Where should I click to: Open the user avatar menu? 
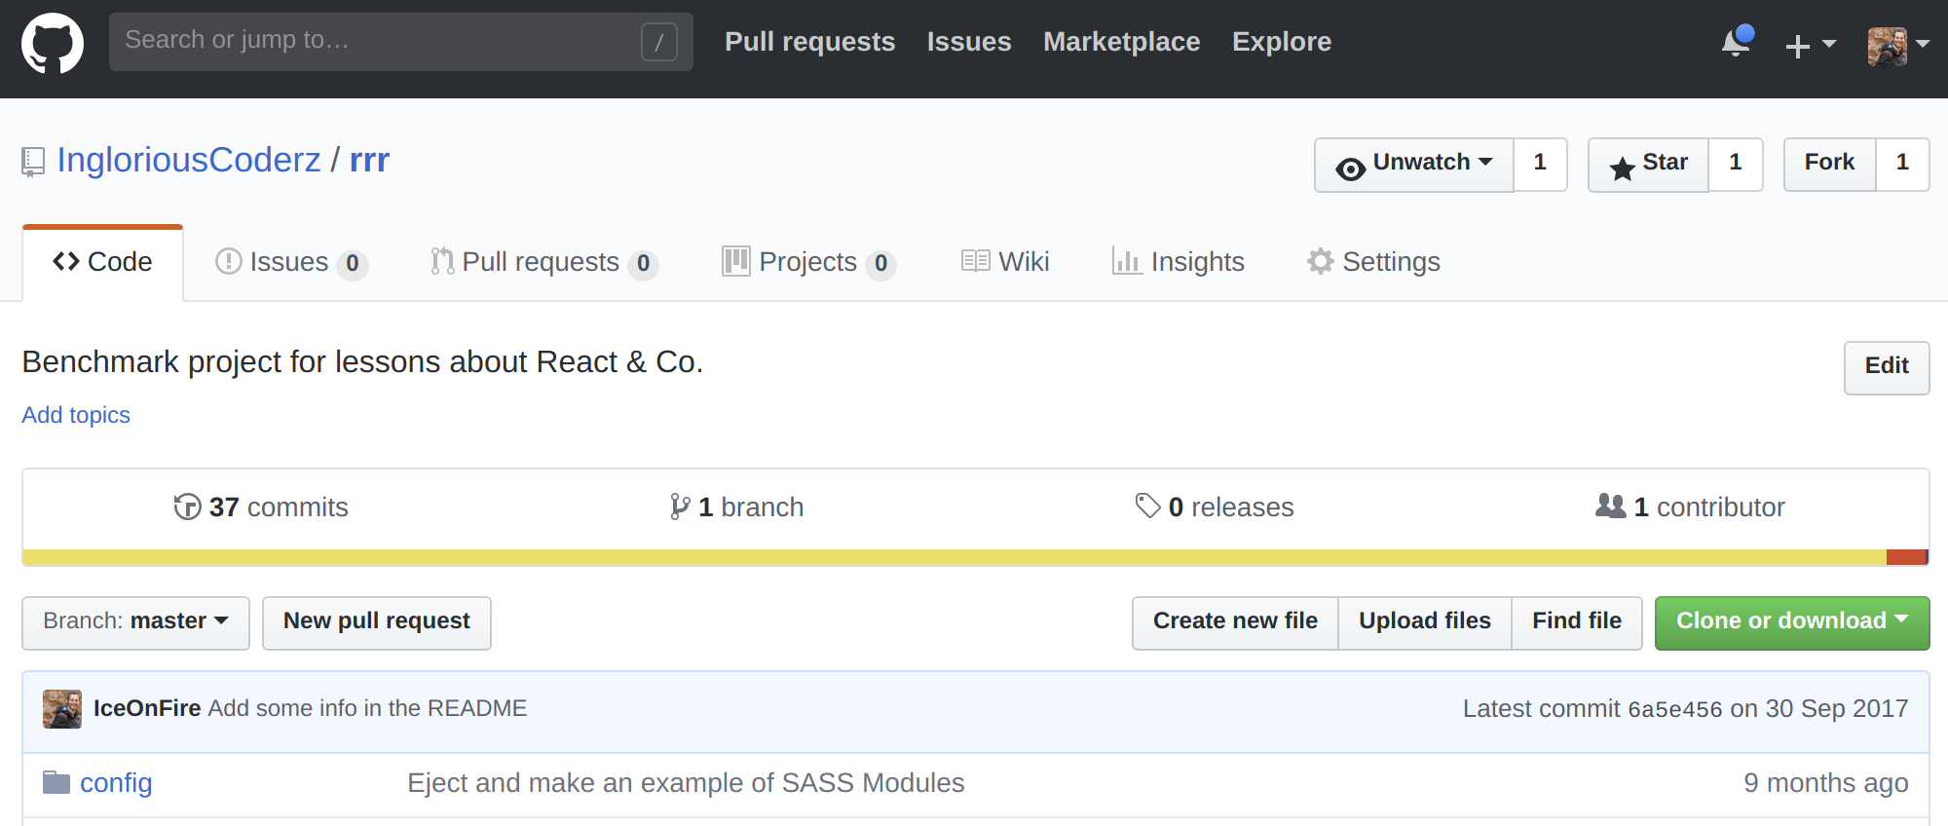click(1898, 45)
